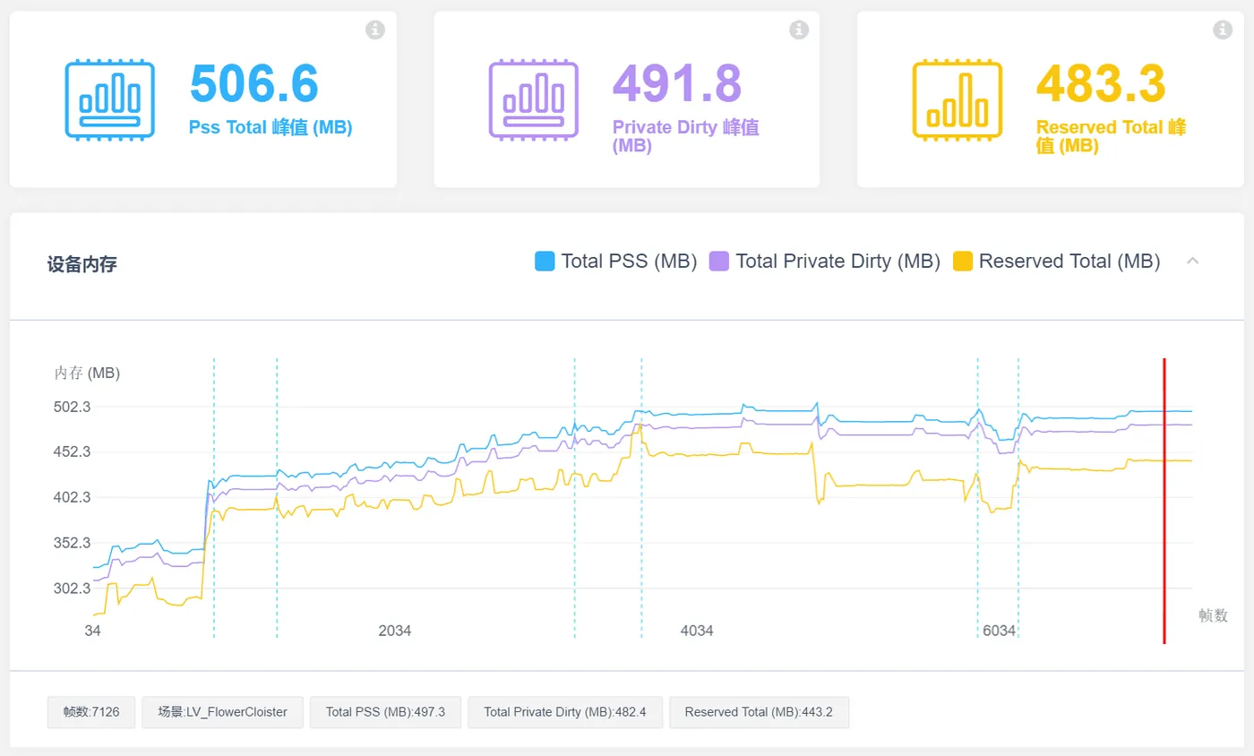Click the 34 x-axis frame label
1254x756 pixels.
coord(92,631)
